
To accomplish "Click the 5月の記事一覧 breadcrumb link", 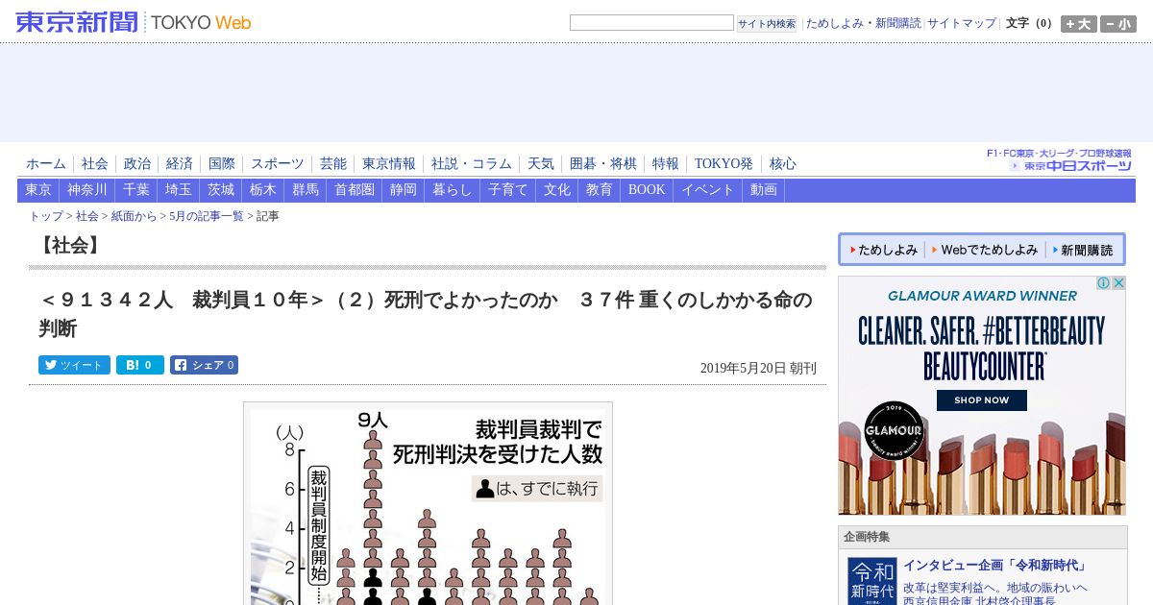I will (207, 217).
